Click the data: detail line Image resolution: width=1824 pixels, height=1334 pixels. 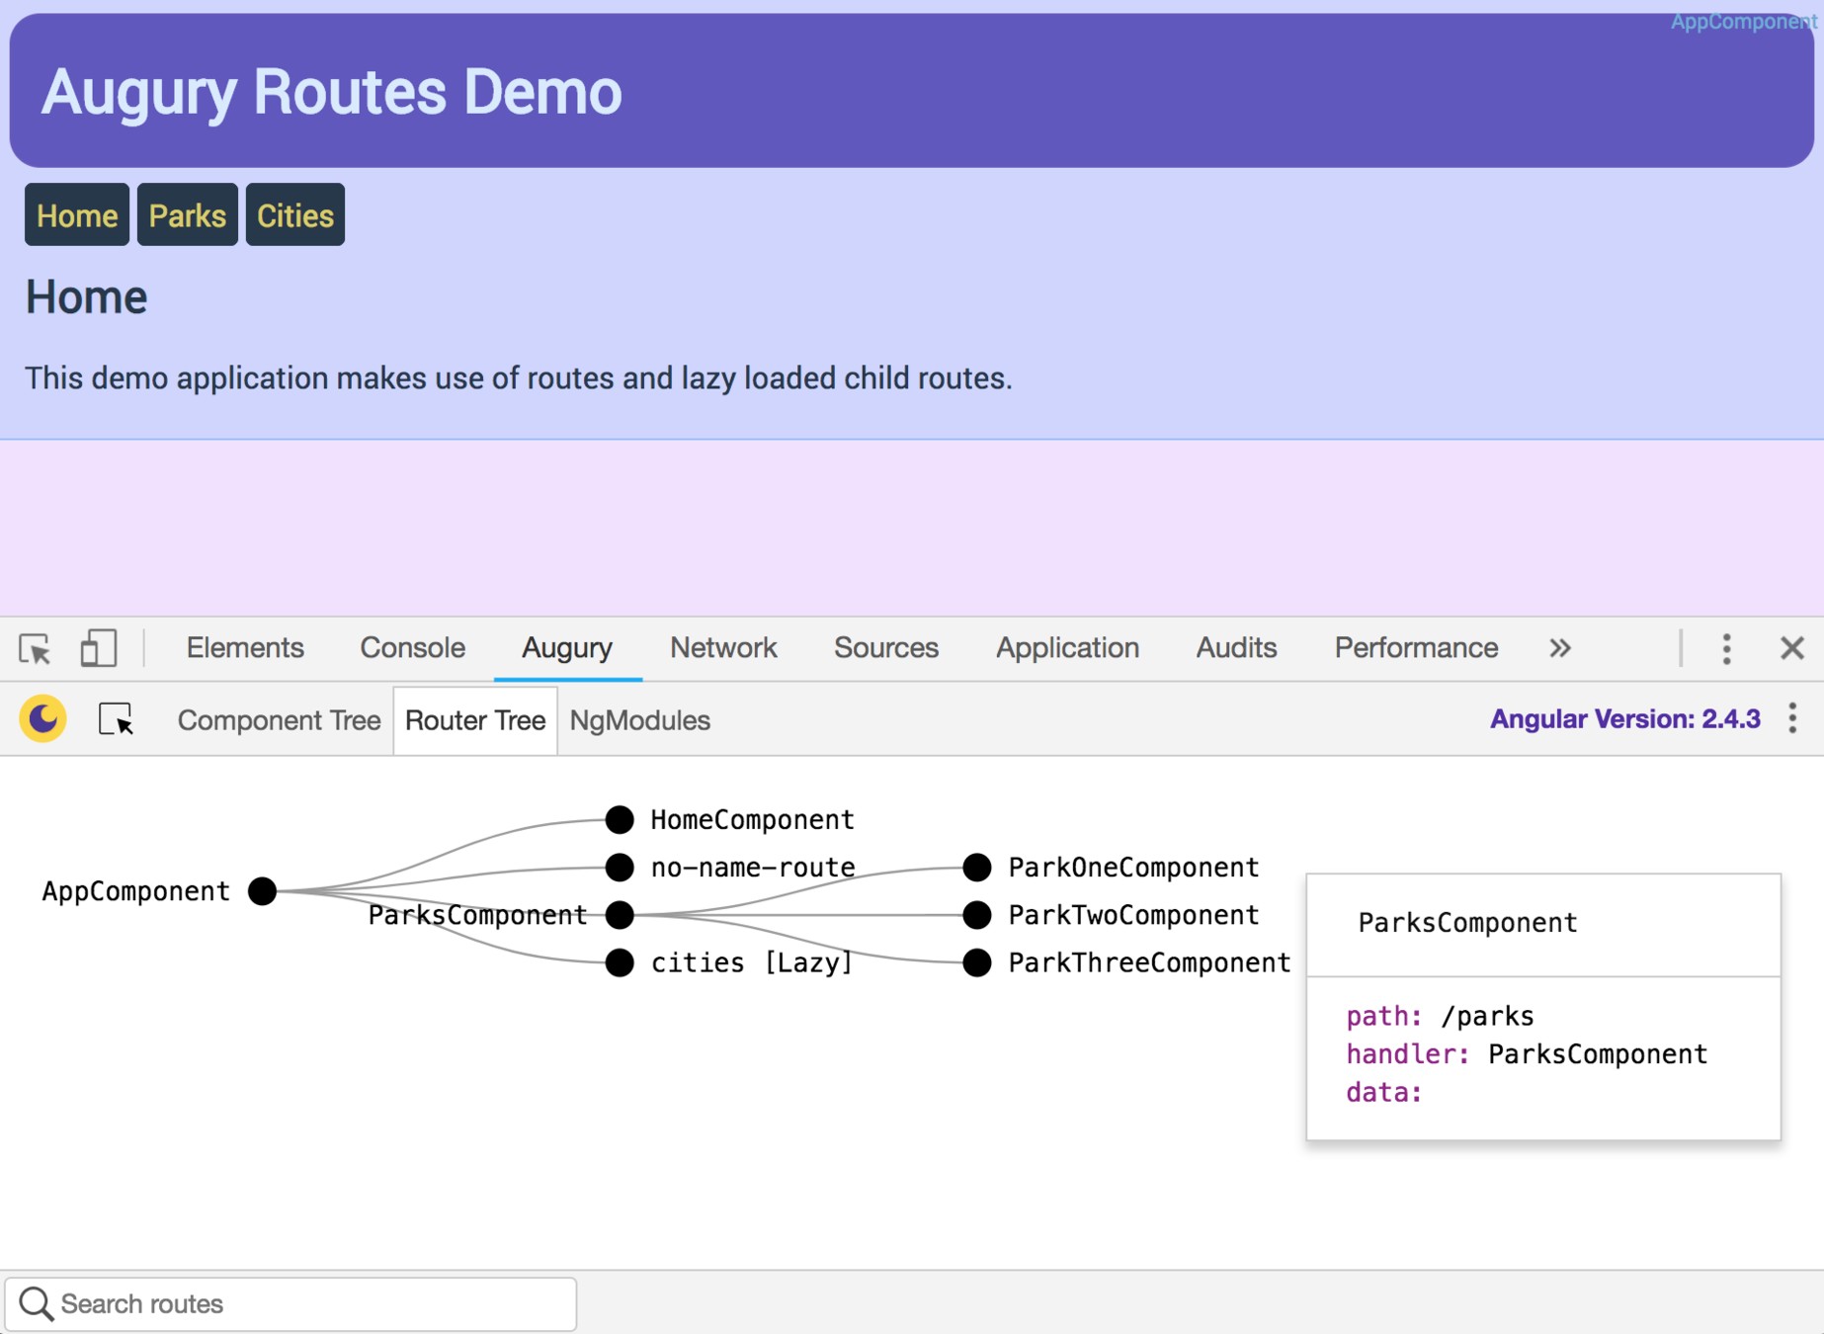click(x=1383, y=1092)
